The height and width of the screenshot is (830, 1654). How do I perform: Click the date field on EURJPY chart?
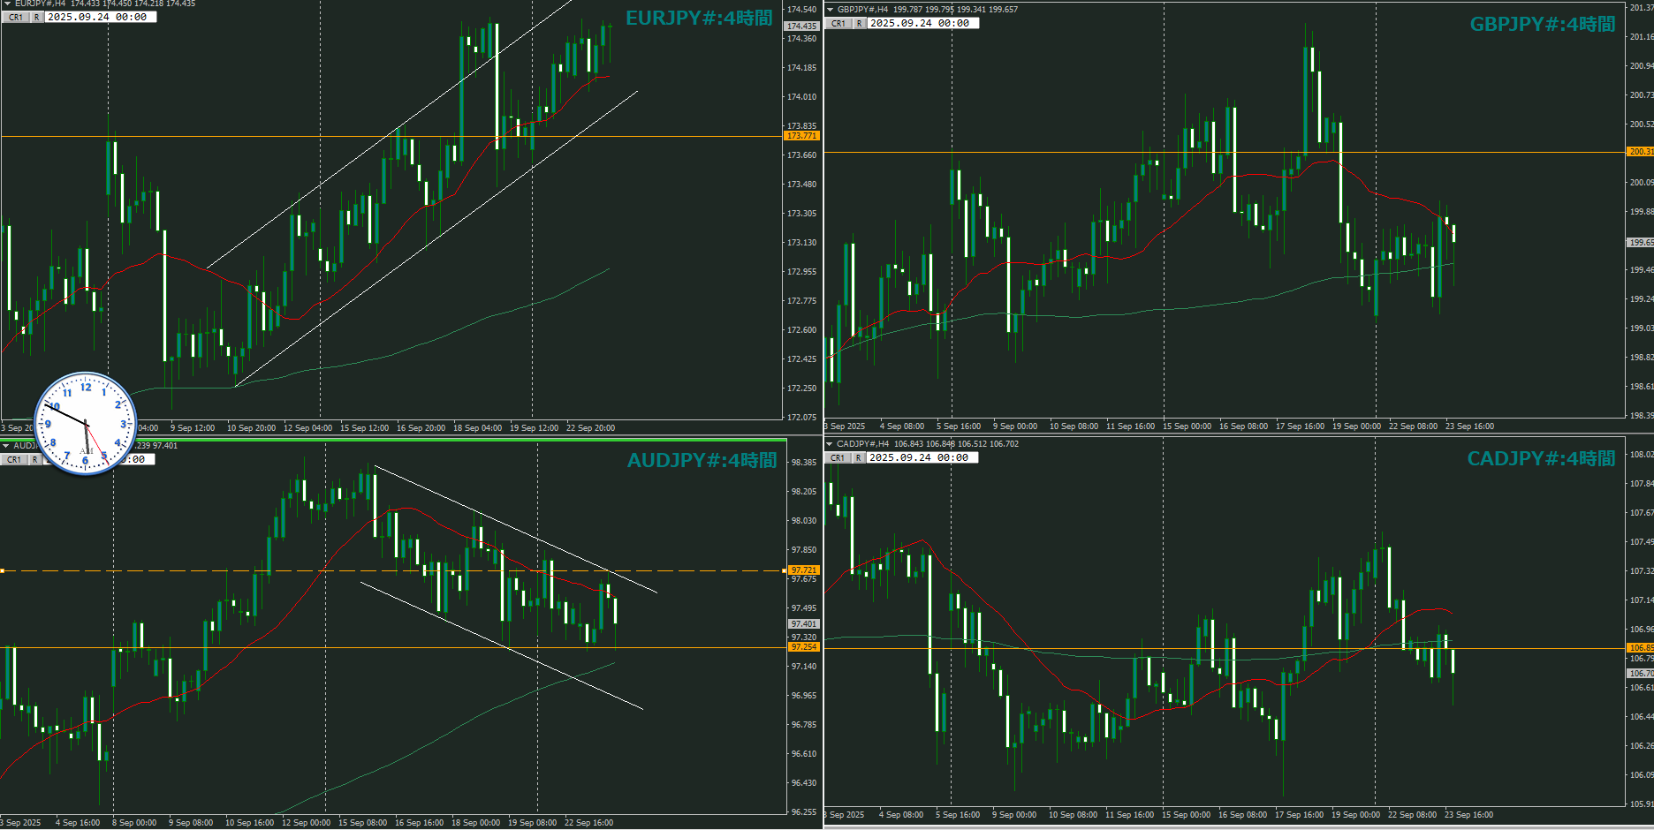99,17
